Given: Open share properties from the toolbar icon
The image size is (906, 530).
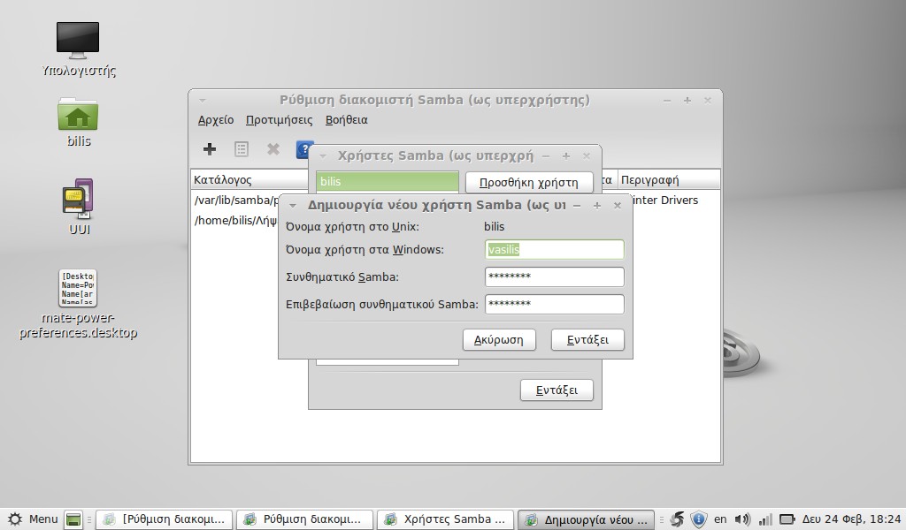Looking at the screenshot, I should point(242,149).
